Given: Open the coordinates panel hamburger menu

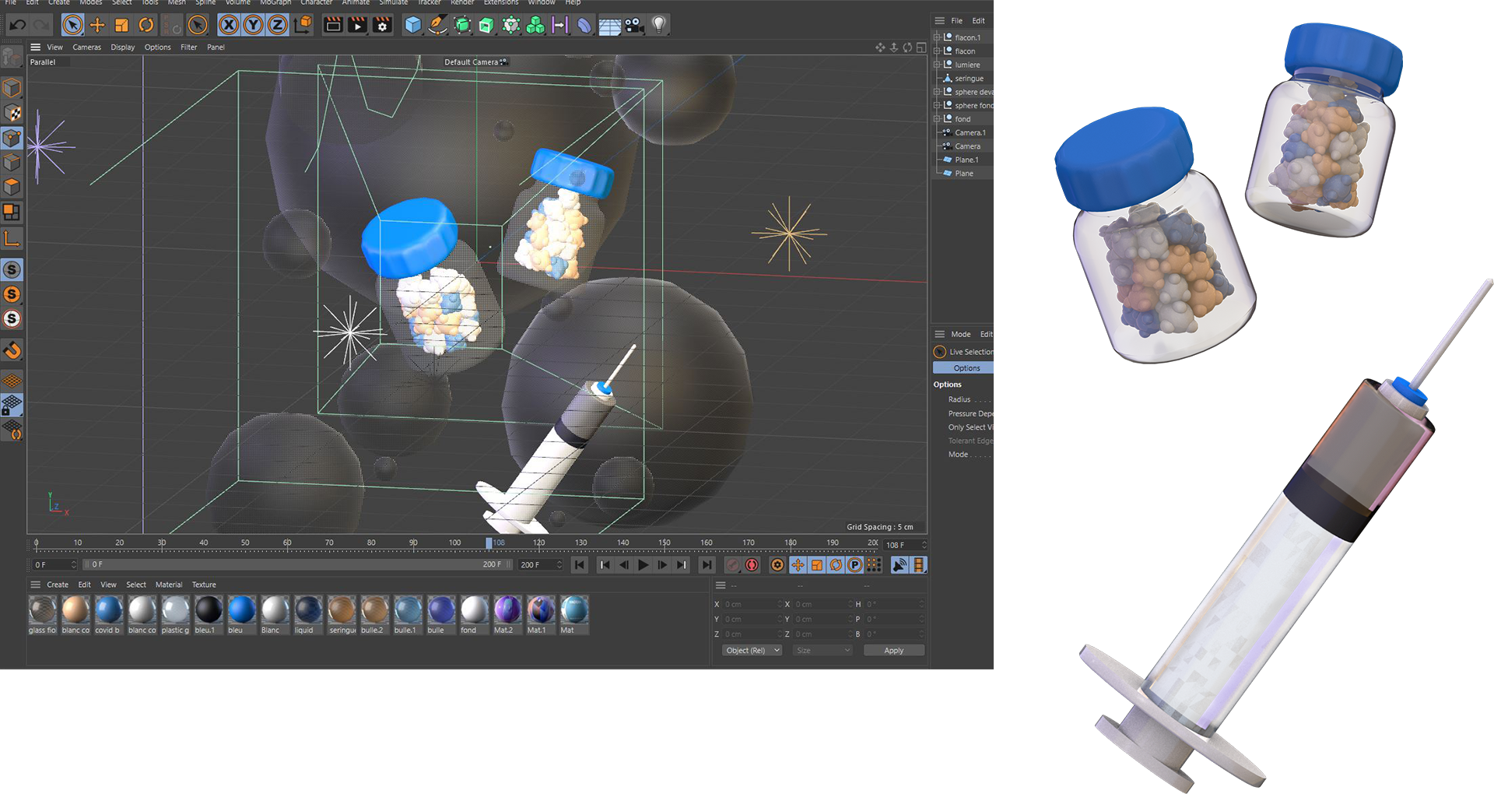Looking at the screenshot, I should (721, 585).
